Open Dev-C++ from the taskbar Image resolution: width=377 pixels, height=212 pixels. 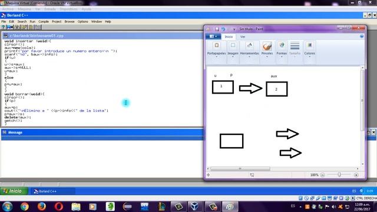click(144, 207)
